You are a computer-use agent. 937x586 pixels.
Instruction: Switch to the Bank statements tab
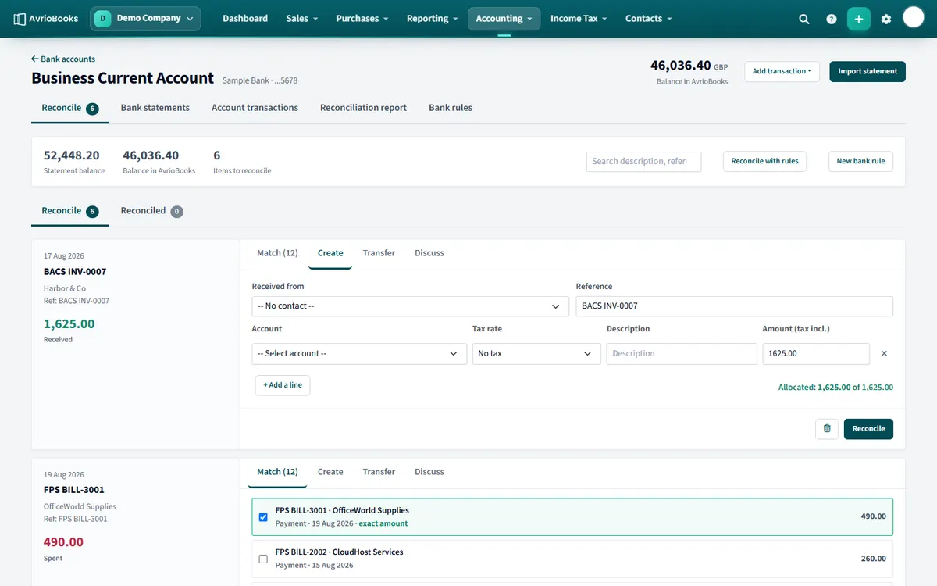155,108
